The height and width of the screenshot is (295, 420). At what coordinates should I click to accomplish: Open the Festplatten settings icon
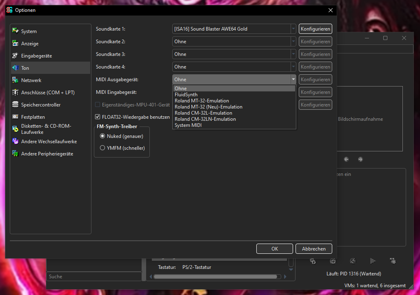coord(15,117)
